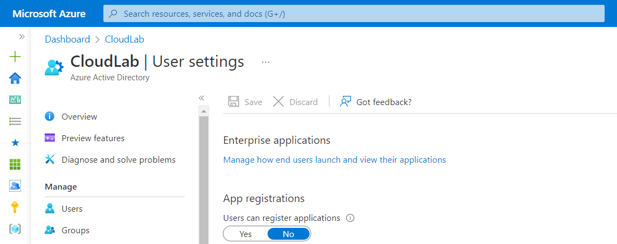Open Manage how end users launch applications link
This screenshot has height=244, width=617.
point(334,160)
